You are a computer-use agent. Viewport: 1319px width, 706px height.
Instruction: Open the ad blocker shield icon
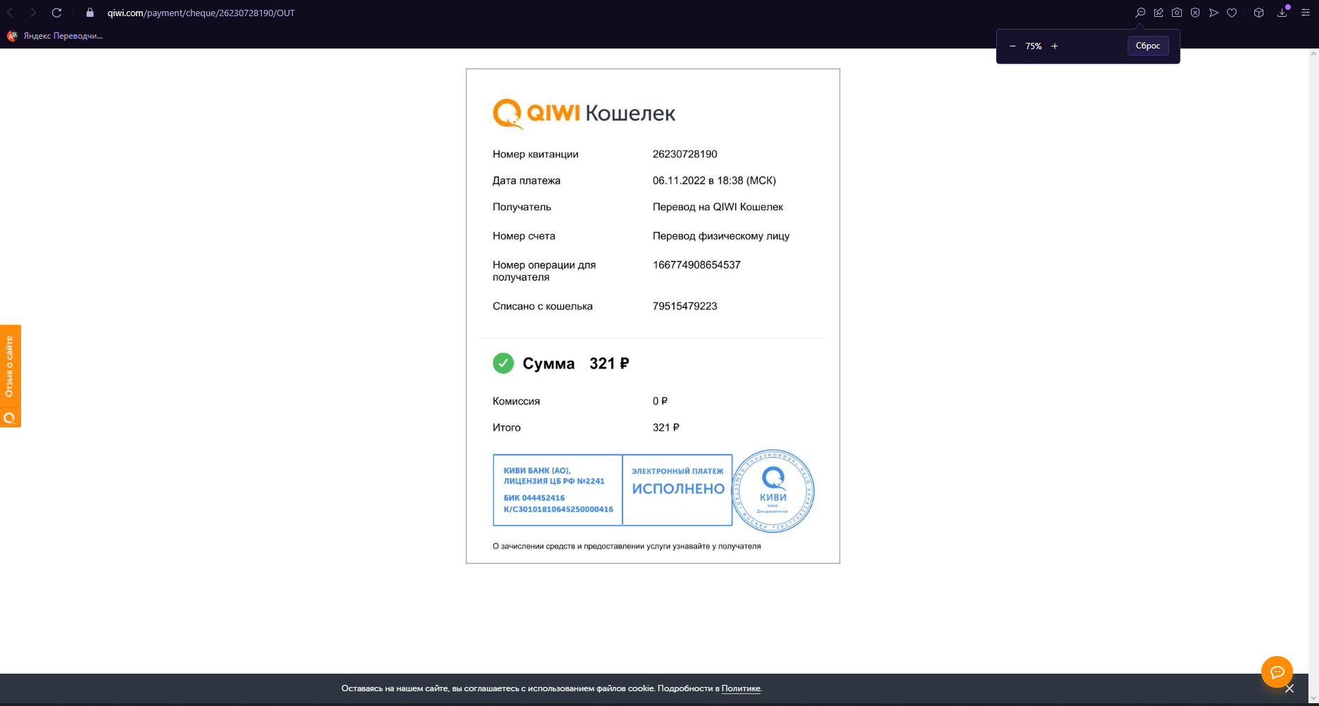pos(1195,13)
